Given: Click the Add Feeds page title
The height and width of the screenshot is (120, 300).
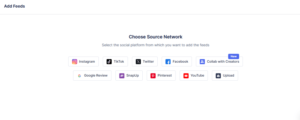Looking at the screenshot, I should click(14, 6).
